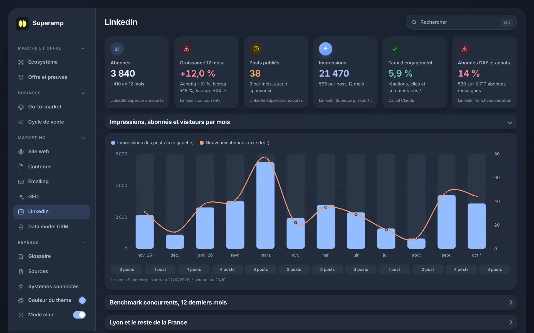Click the oct.* new subscribers data point

pos(477,196)
